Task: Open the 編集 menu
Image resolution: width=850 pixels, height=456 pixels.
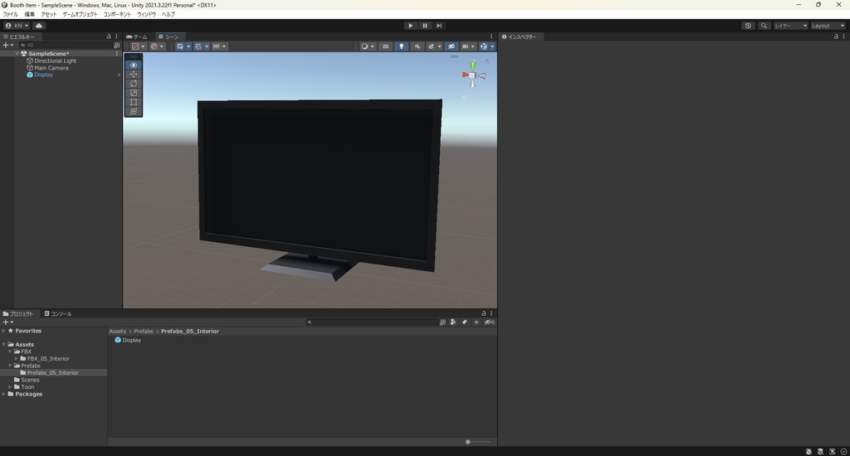Action: click(x=29, y=14)
